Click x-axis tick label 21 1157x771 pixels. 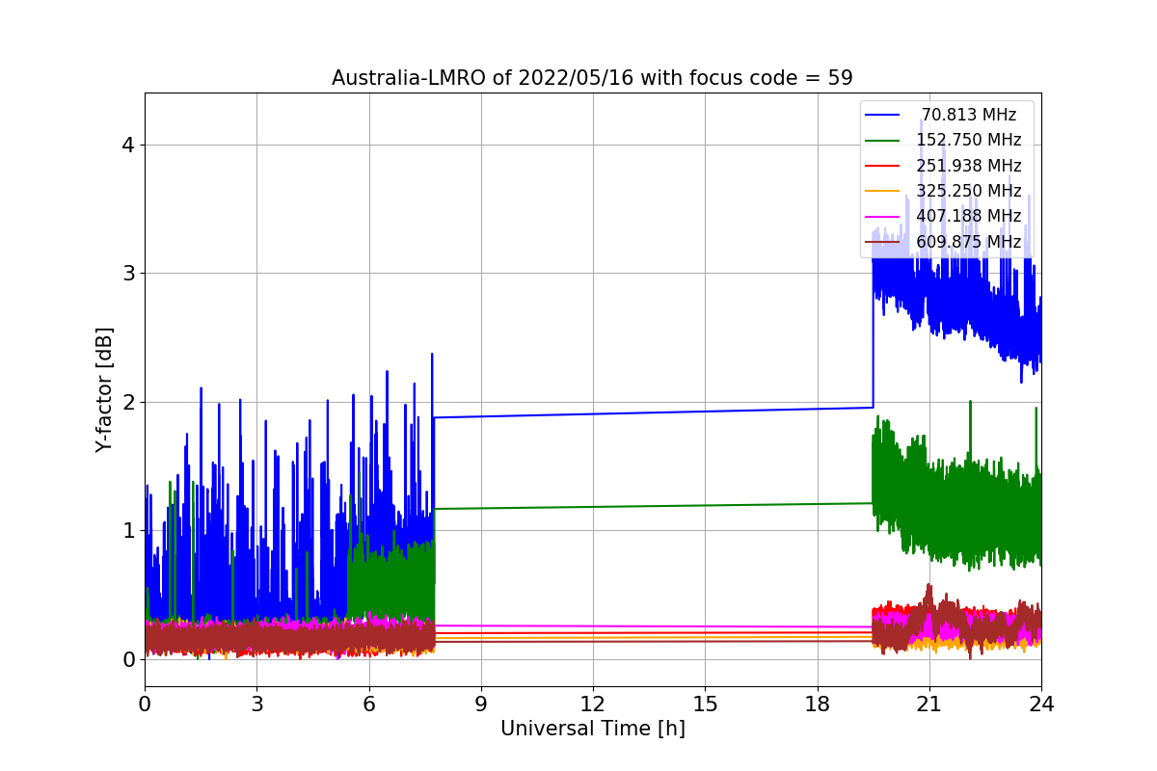coord(929,704)
